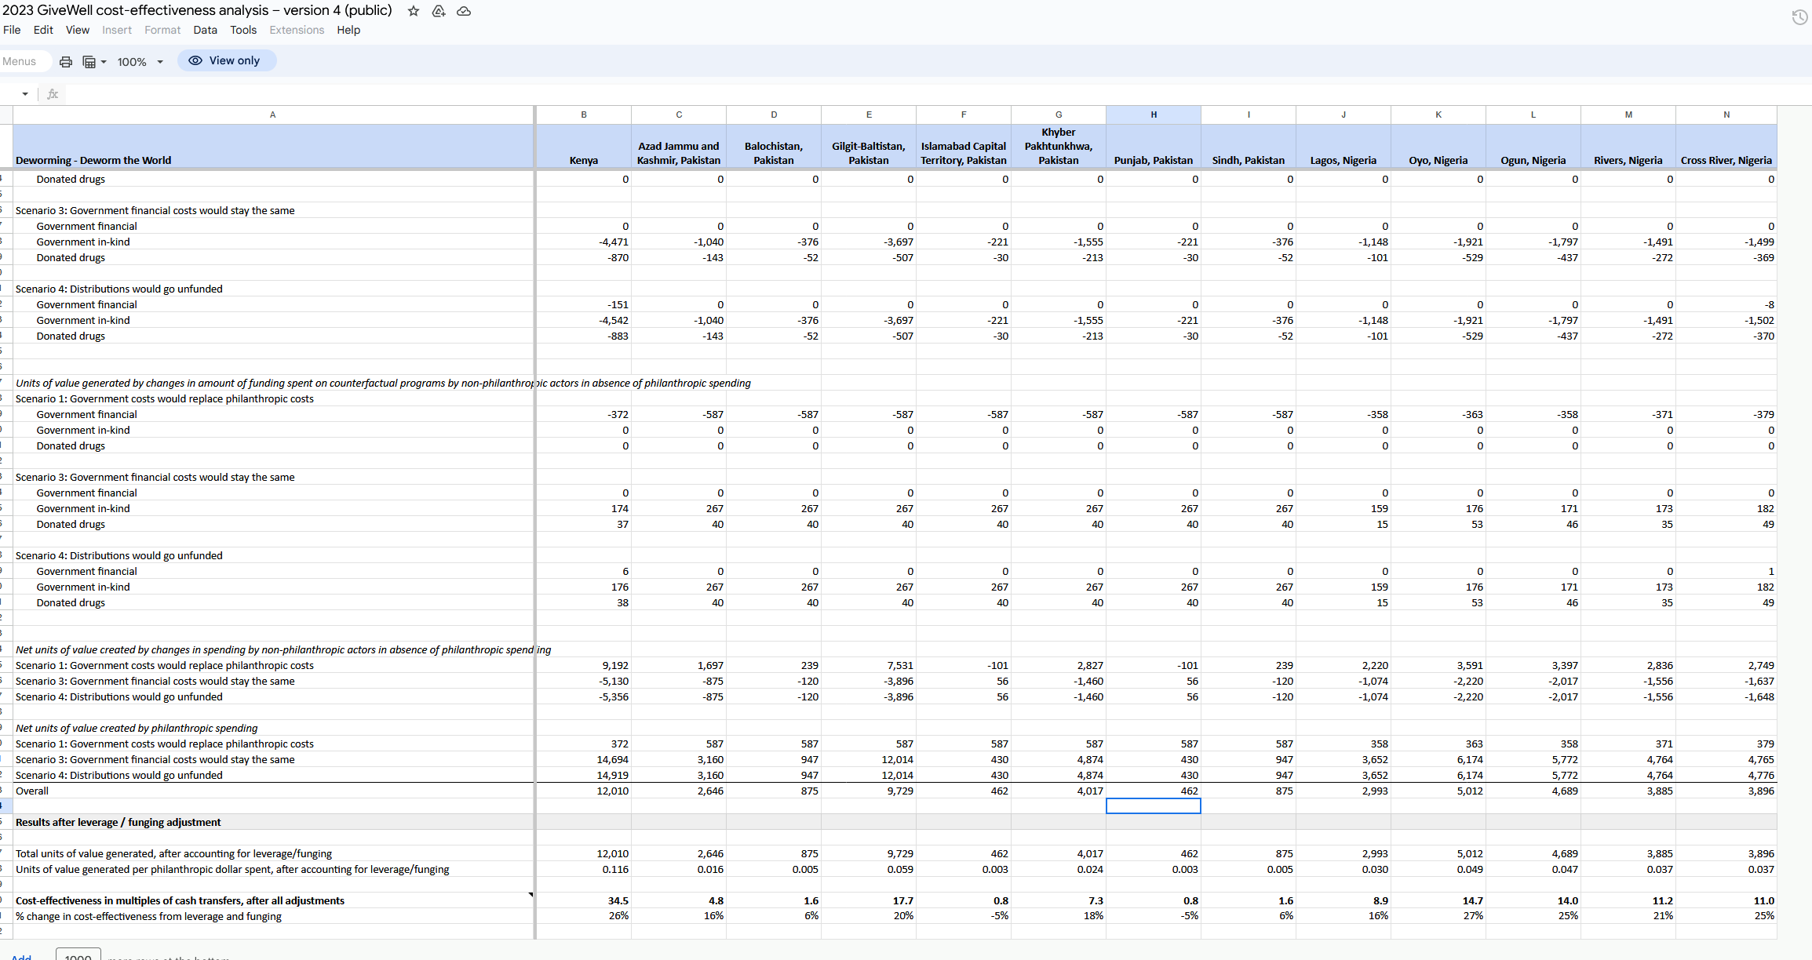Select column B header
The height and width of the screenshot is (960, 1812).
click(584, 115)
